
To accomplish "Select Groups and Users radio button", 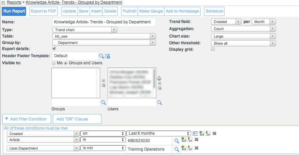I will [x=66, y=63].
